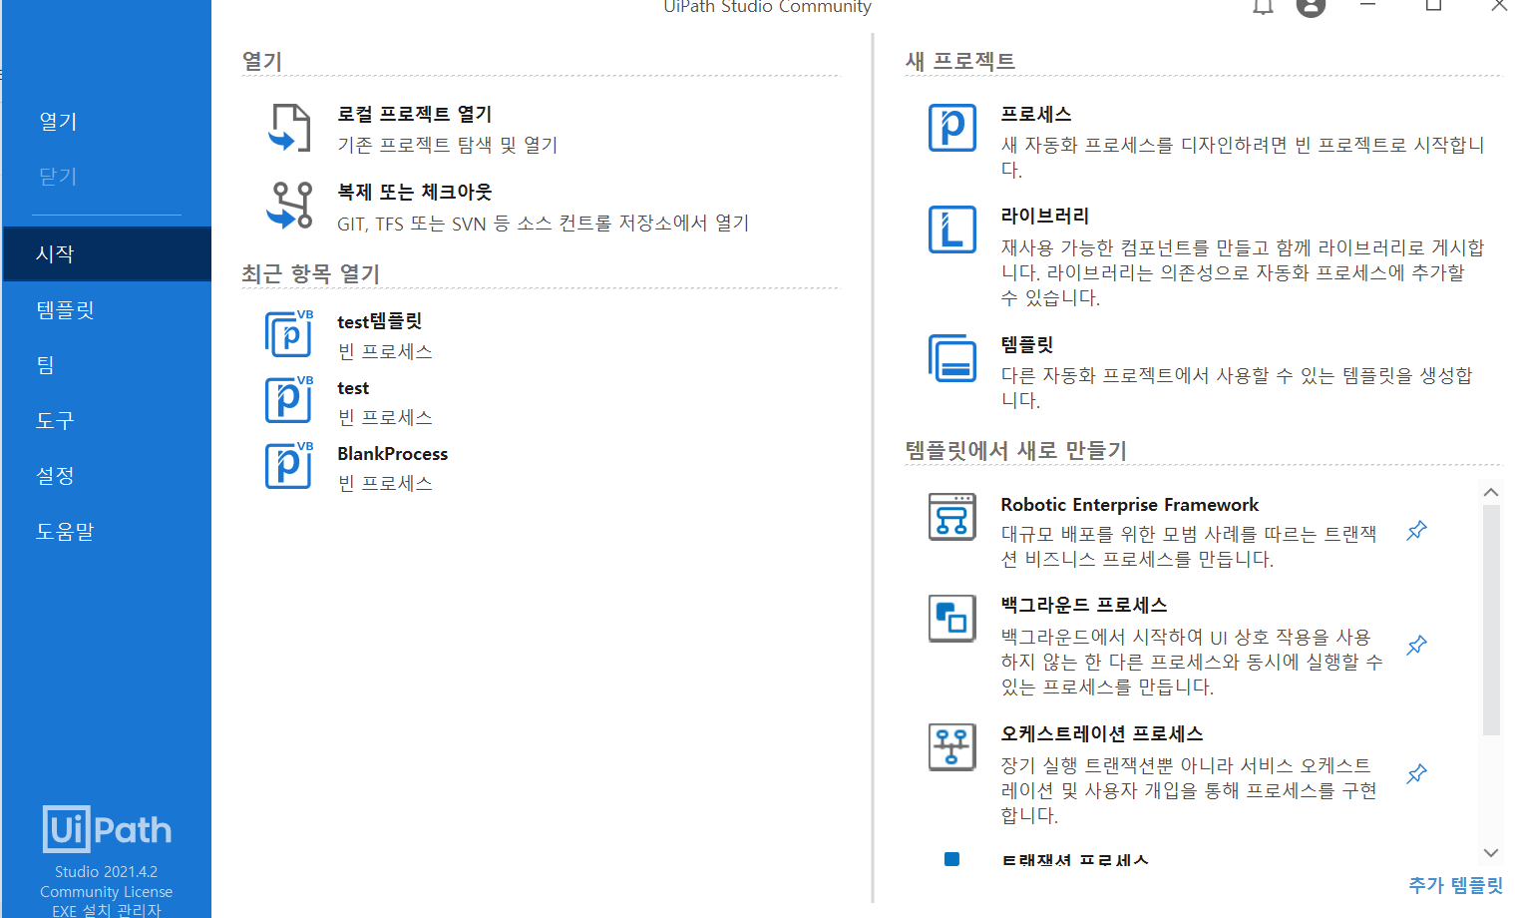Screen dimensions: 1515x918
Task: Select the 시작 tab in sidebar
Action: (x=107, y=253)
